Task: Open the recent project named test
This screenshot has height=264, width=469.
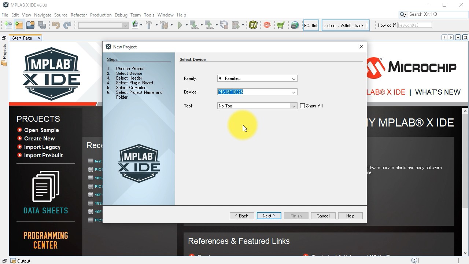Action: click(x=98, y=161)
